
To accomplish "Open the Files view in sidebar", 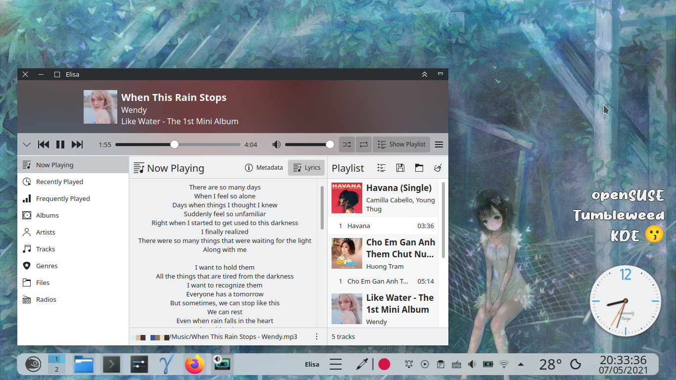I will click(x=73, y=283).
